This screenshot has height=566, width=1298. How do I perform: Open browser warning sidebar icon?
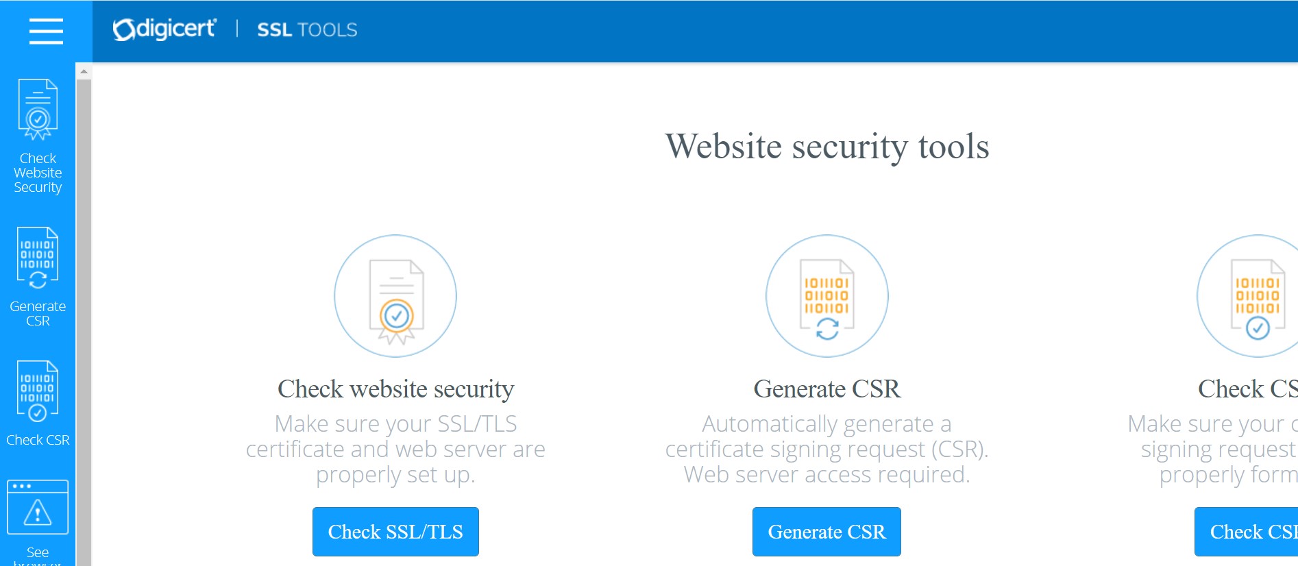pos(38,507)
